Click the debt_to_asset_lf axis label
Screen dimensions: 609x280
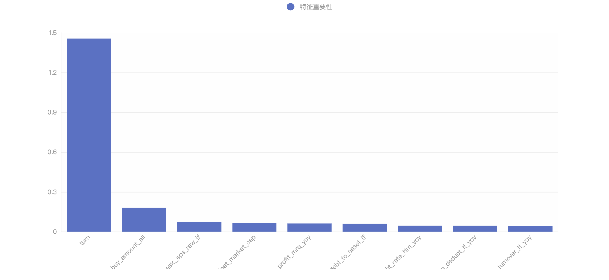click(x=348, y=252)
